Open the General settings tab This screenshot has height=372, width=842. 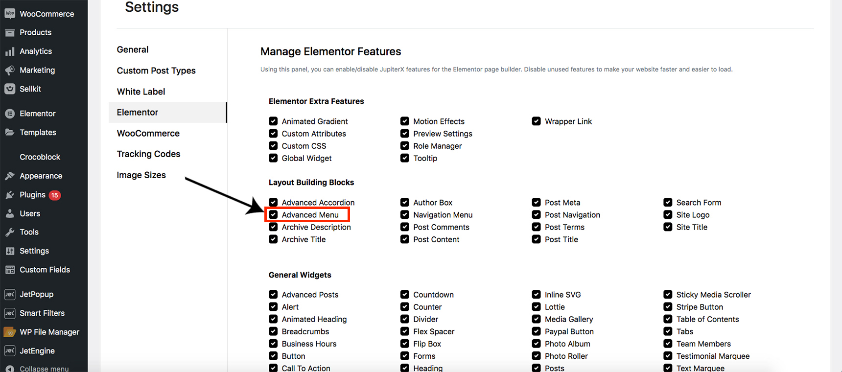click(133, 49)
